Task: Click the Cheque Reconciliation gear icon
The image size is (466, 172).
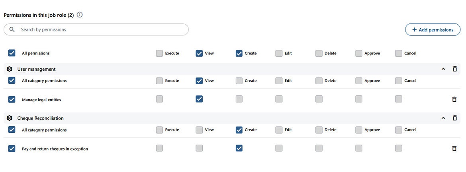Action: coord(10,118)
